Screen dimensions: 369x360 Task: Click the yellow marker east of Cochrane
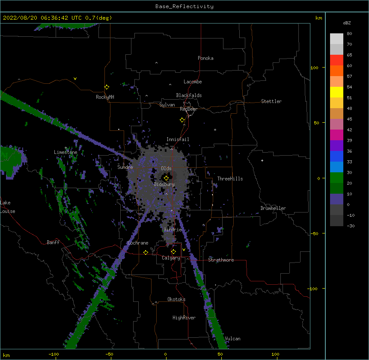click(x=146, y=252)
